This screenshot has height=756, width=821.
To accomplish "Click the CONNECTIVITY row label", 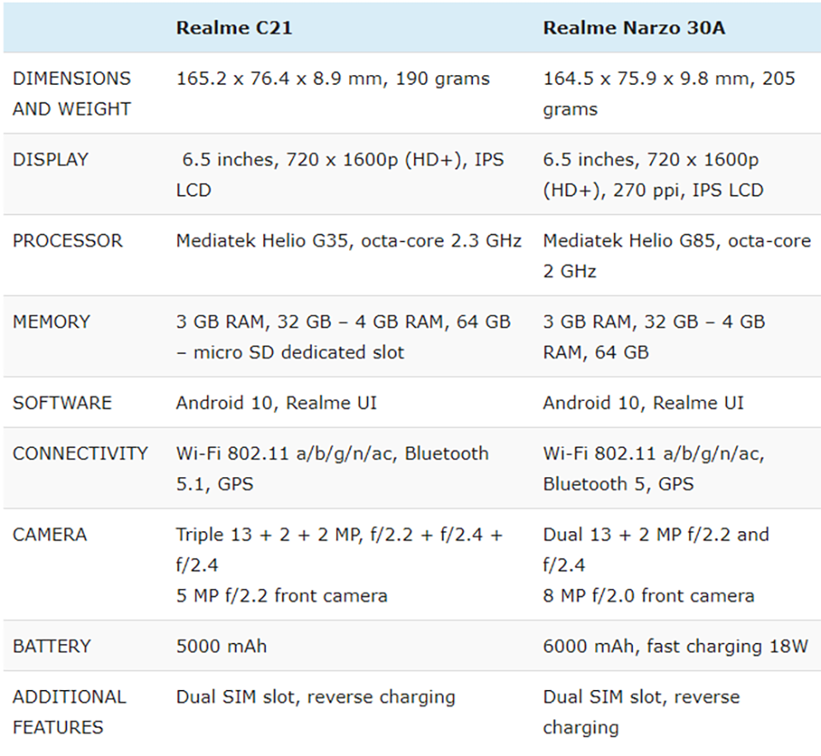I will click(80, 453).
